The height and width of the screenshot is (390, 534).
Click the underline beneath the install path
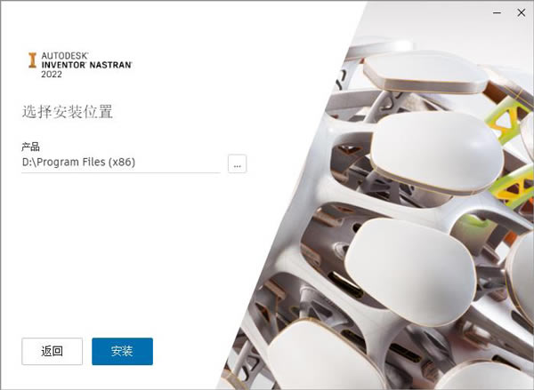[121, 172]
